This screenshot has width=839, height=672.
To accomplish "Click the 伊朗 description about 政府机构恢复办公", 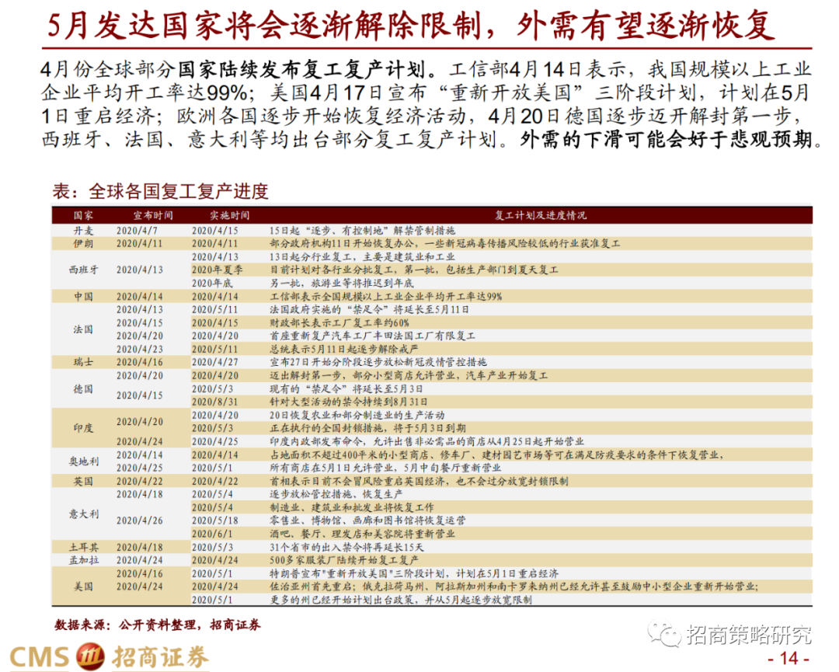I will point(444,243).
